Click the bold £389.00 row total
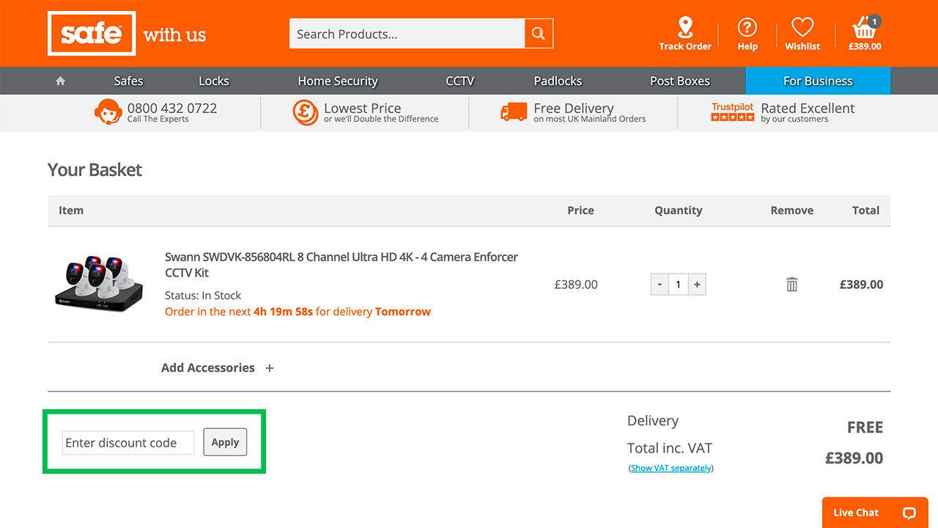This screenshot has width=938, height=528. pyautogui.click(x=861, y=285)
